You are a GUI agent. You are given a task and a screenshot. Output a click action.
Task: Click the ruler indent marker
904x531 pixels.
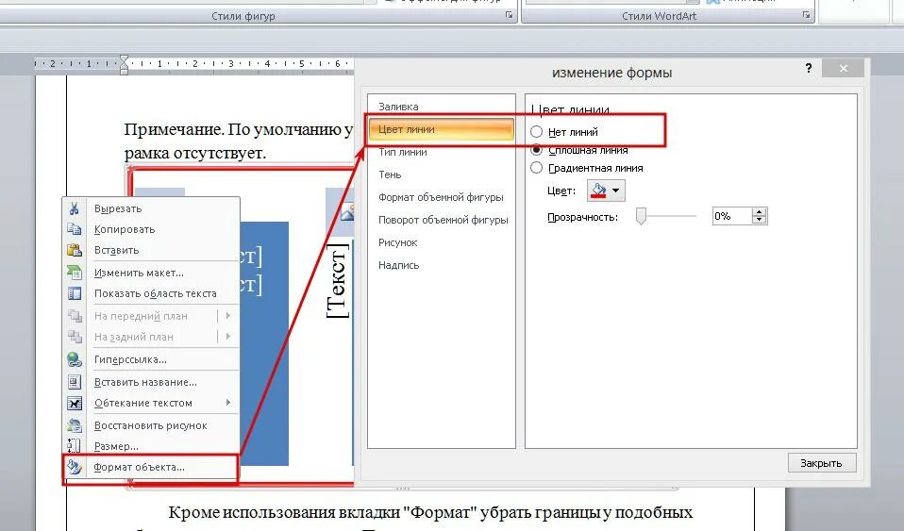point(124,64)
